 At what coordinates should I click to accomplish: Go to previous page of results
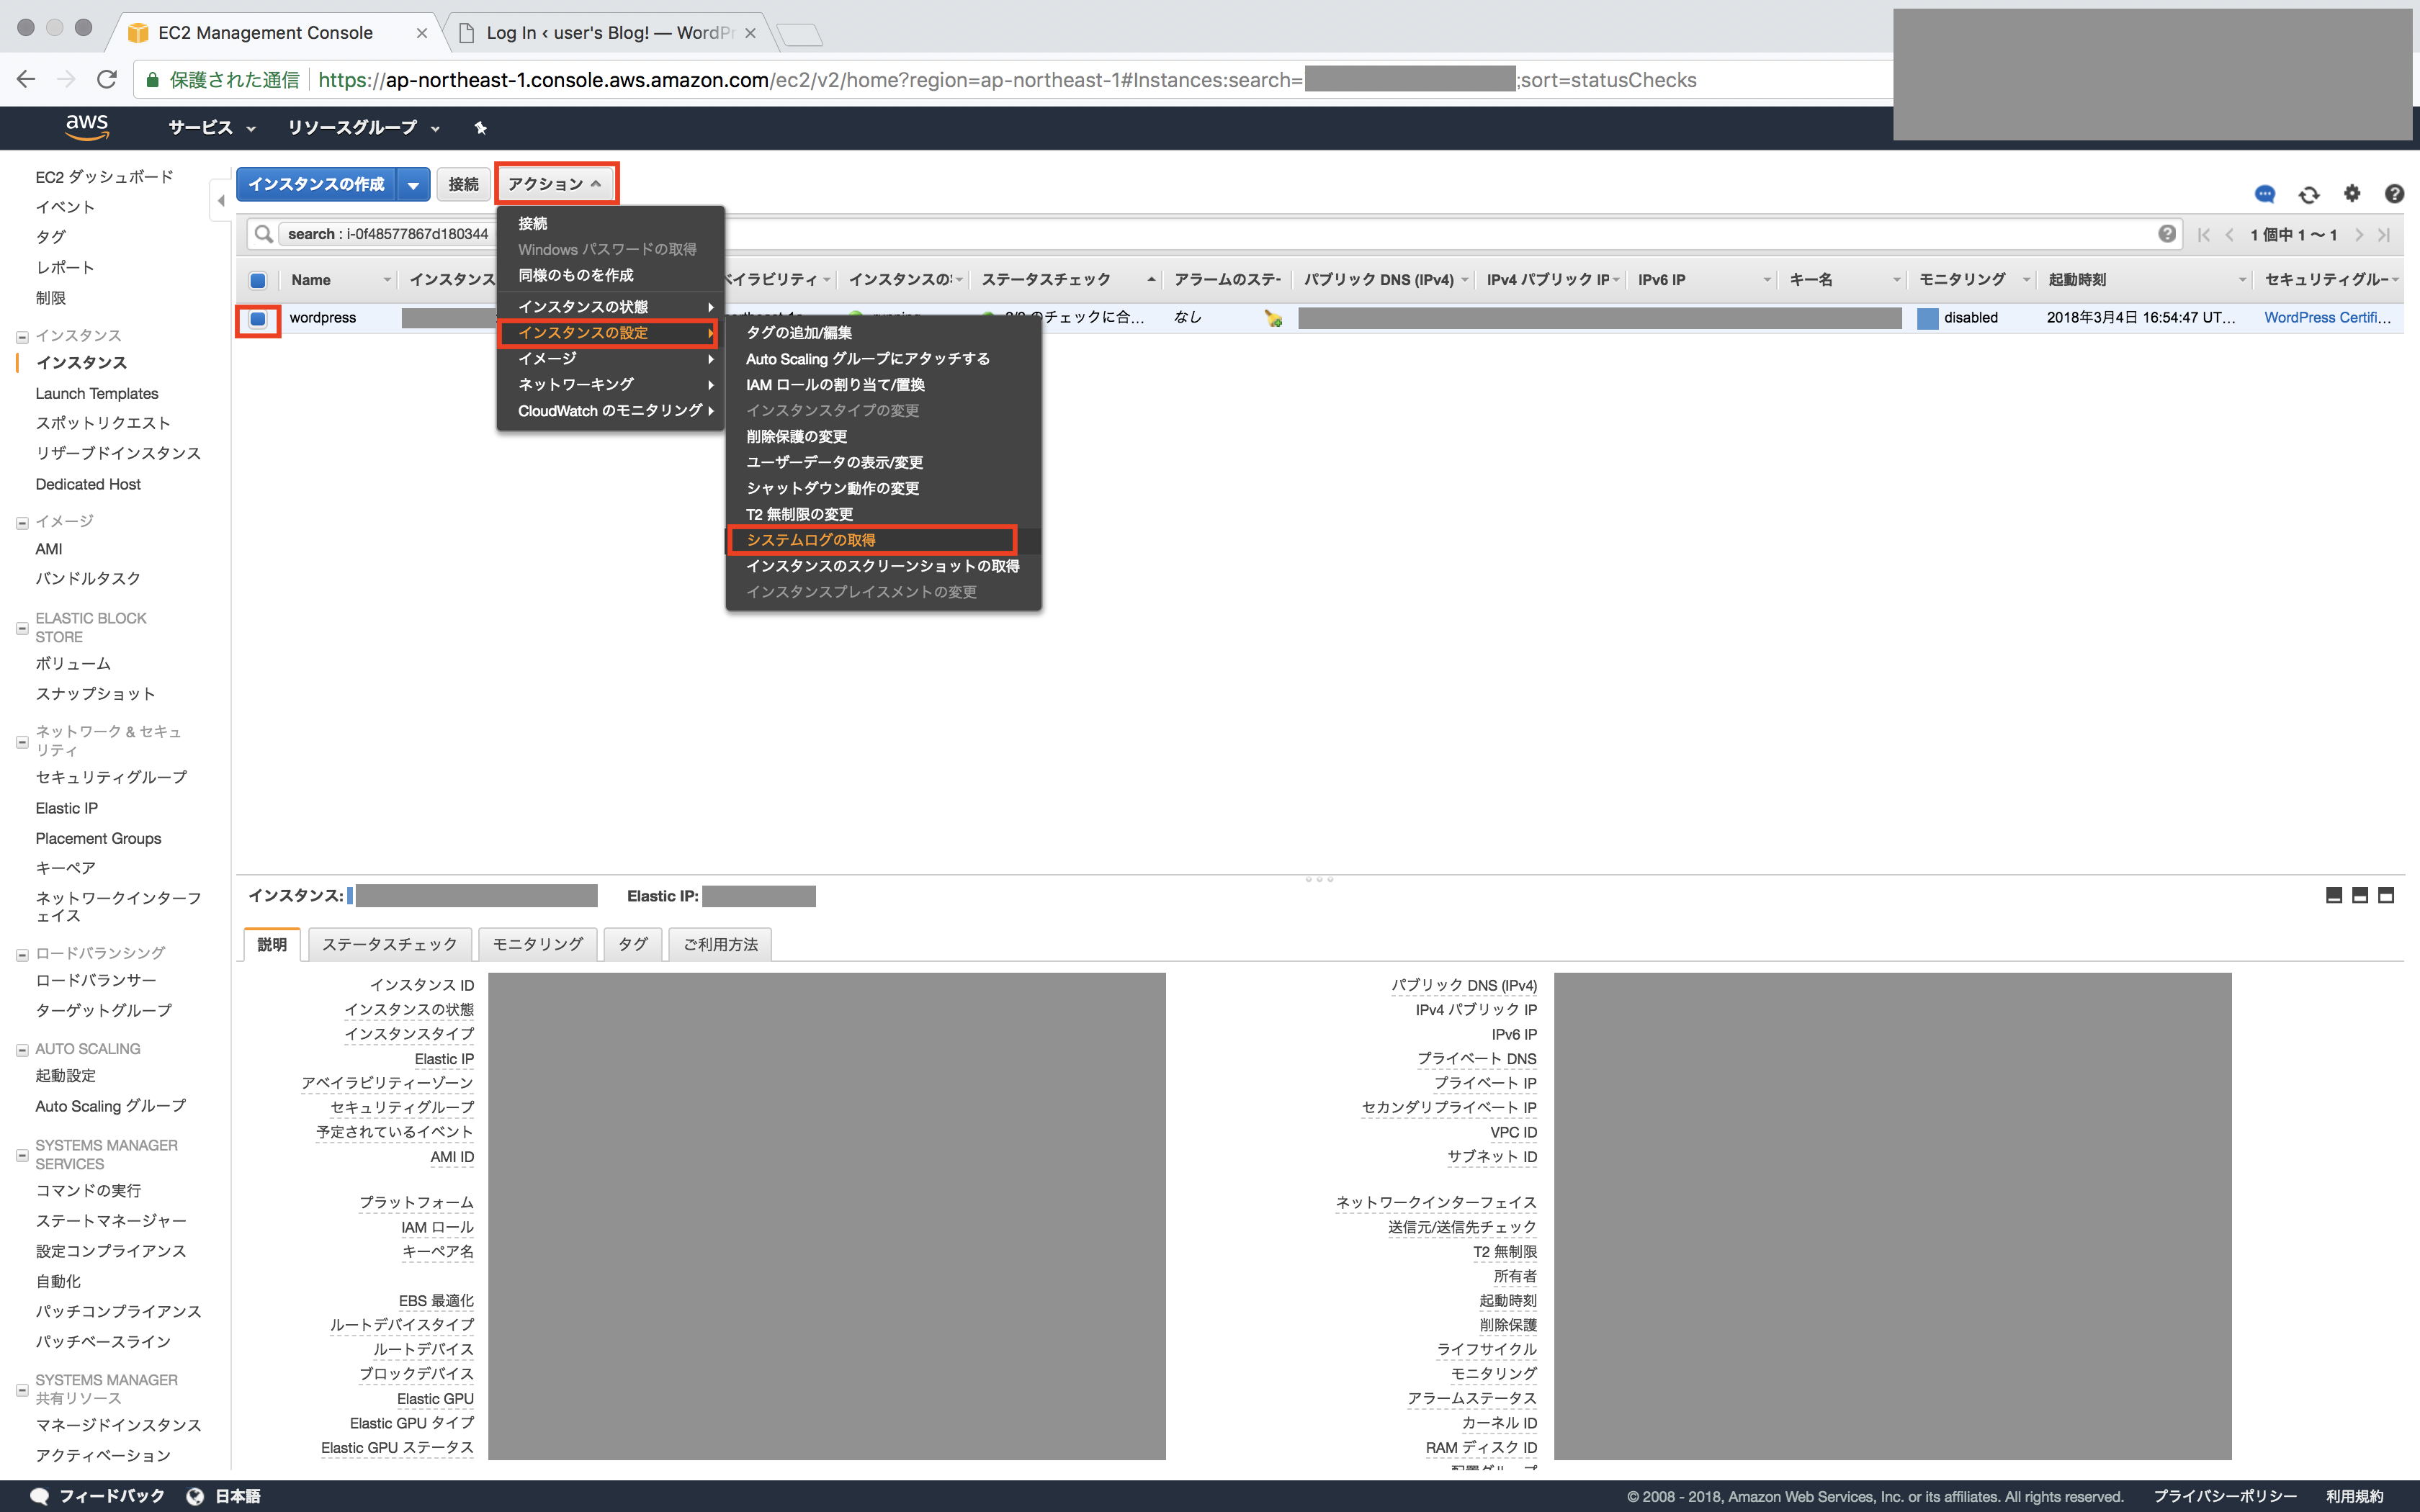click(2230, 235)
